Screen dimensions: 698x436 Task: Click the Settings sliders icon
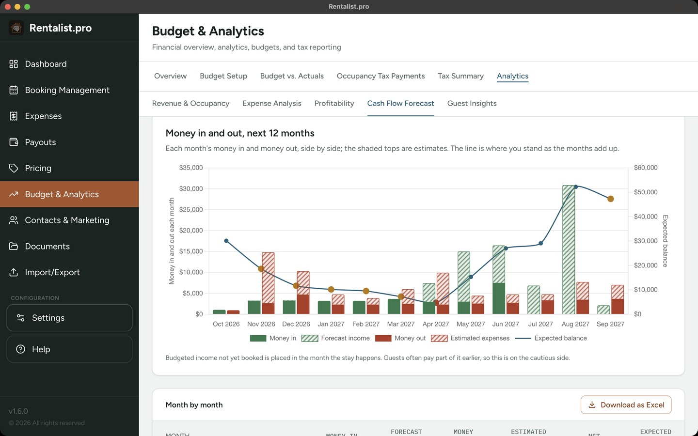click(x=20, y=318)
